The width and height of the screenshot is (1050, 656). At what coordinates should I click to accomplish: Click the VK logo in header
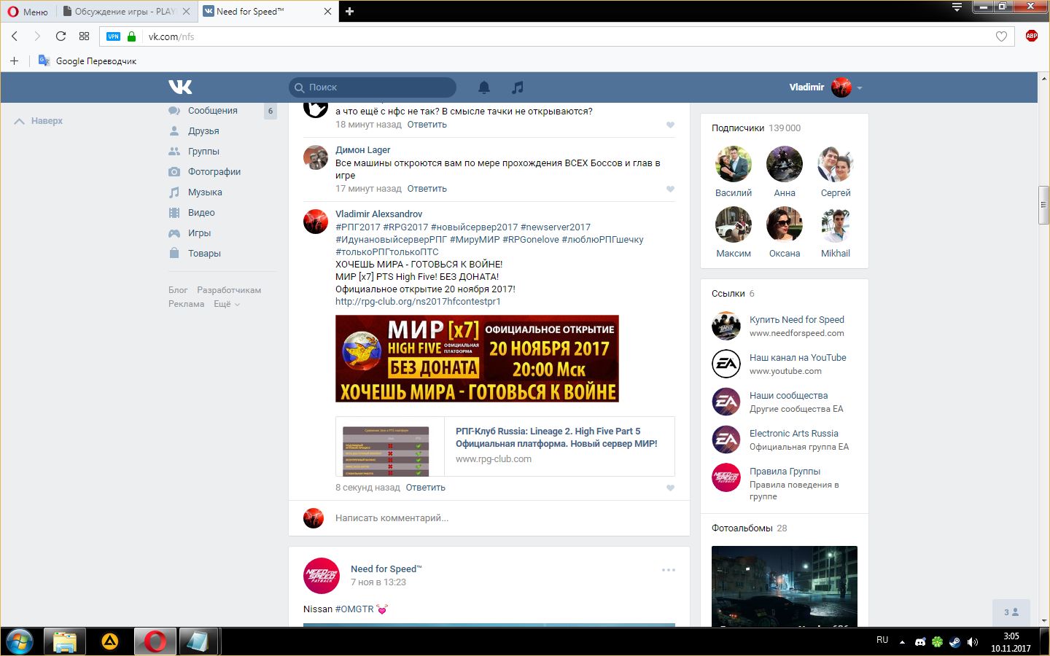tap(180, 87)
